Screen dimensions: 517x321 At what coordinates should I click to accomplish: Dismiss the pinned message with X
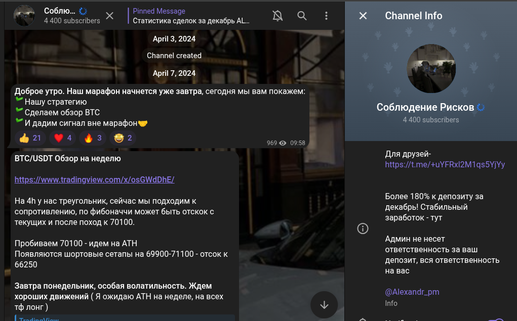click(x=109, y=16)
